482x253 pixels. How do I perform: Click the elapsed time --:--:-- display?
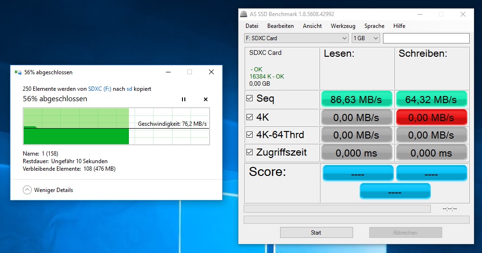click(450, 209)
